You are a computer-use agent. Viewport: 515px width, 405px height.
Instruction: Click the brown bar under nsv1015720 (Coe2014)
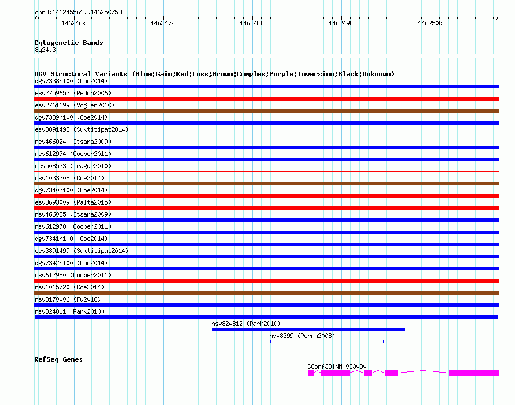click(266, 293)
